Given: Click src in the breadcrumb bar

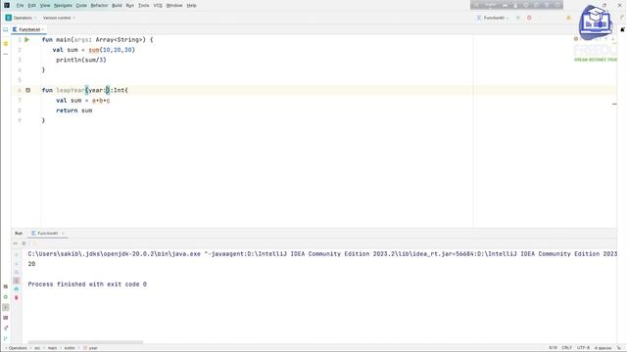Looking at the screenshot, I should [x=37, y=348].
